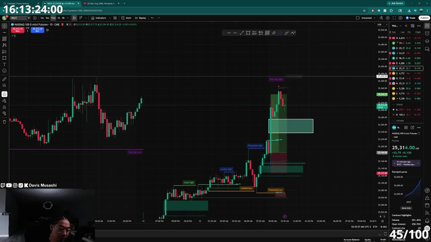Toggle lock all drawings
This screenshot has height=242, width=431.
click(x=4, y=107)
